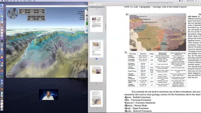The image size is (201, 113).
Task: Open the View menu
Action: pos(18,1)
